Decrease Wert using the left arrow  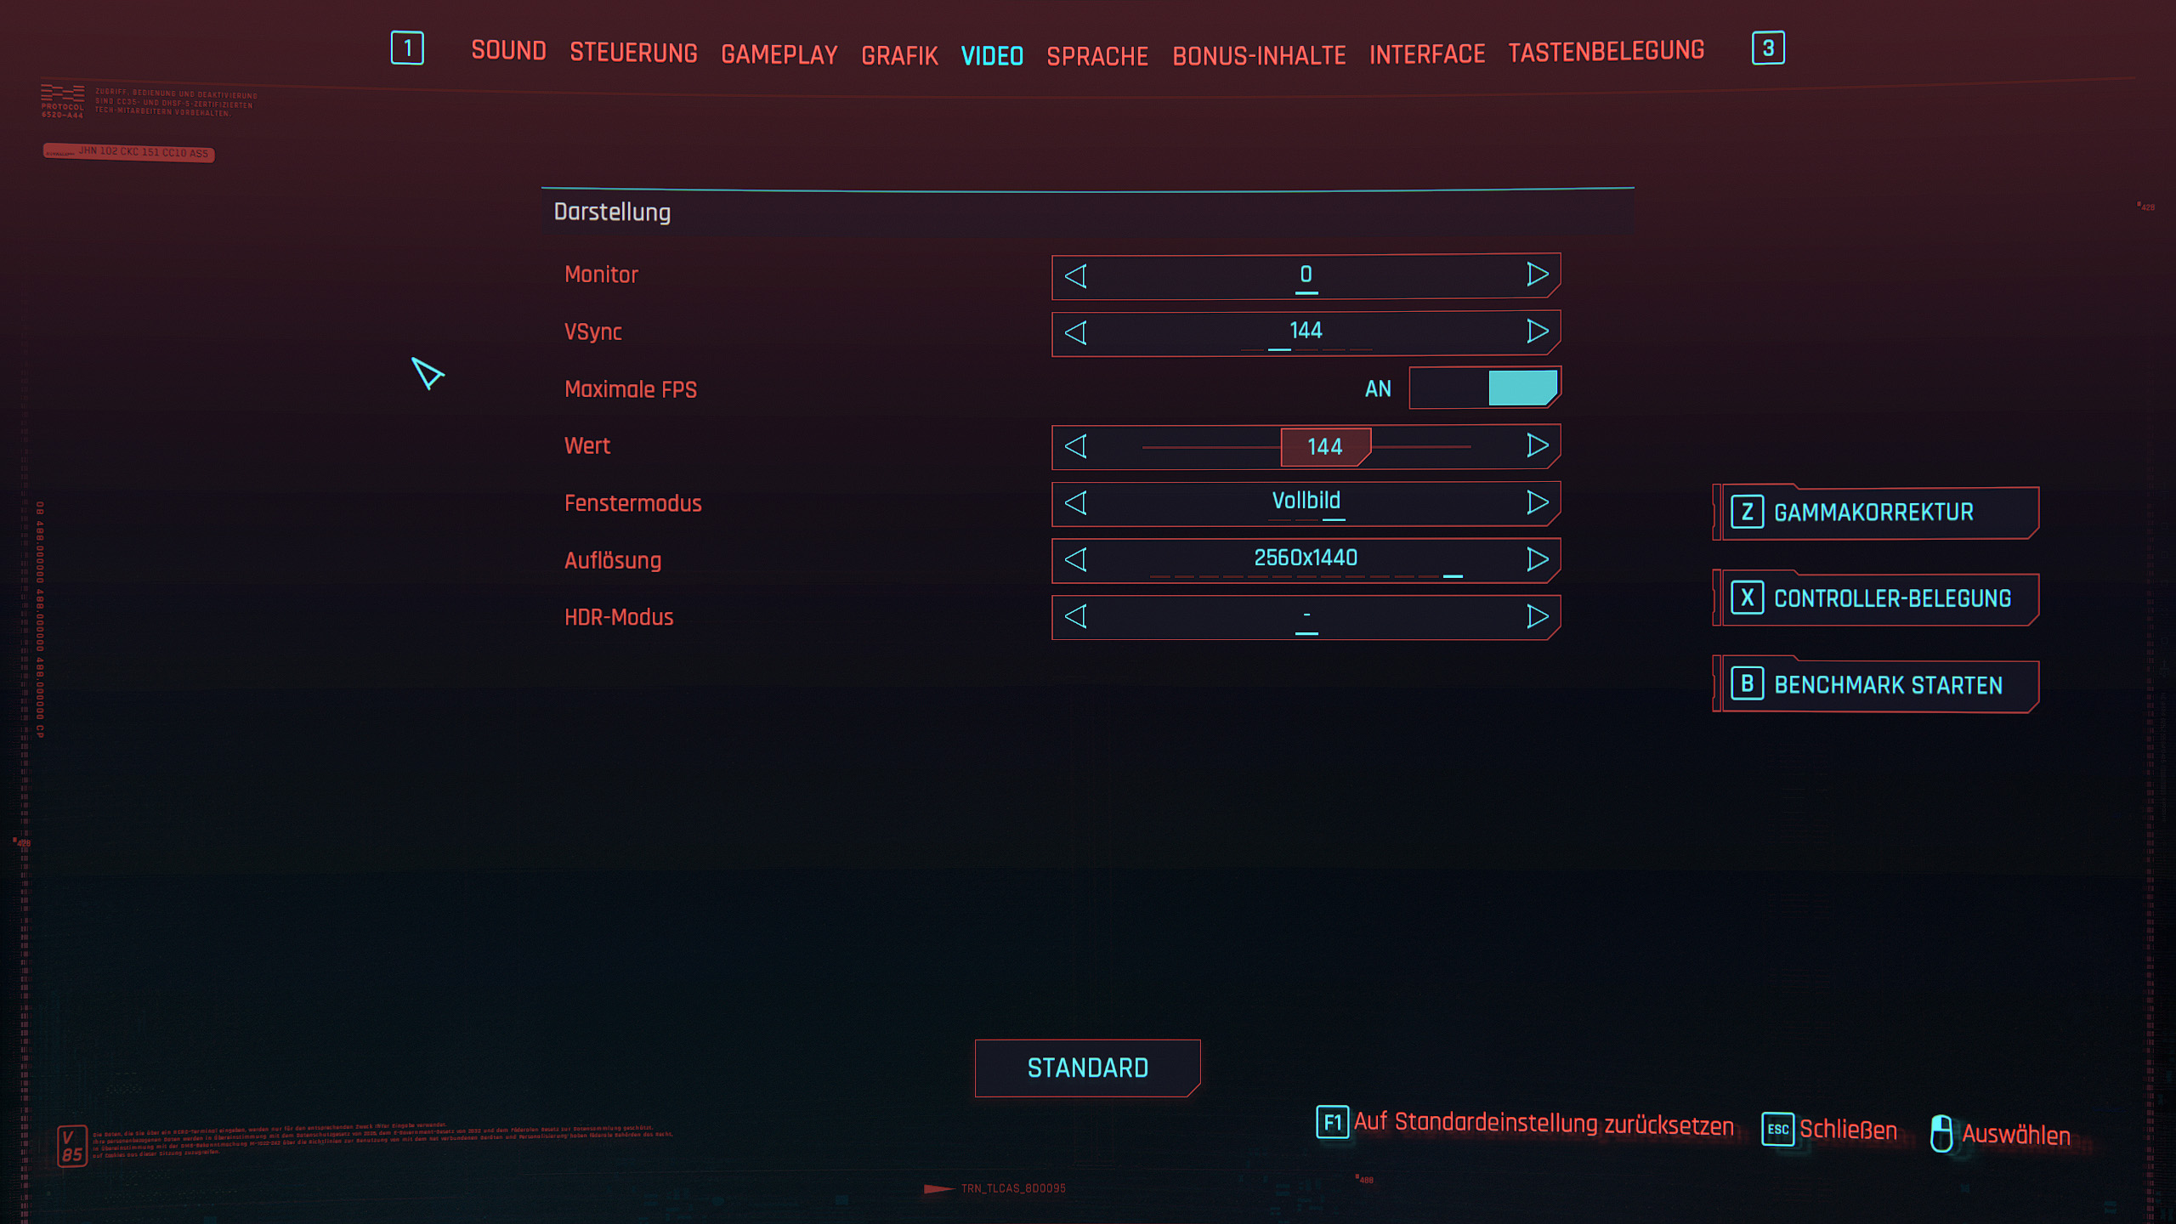pyautogui.click(x=1076, y=446)
